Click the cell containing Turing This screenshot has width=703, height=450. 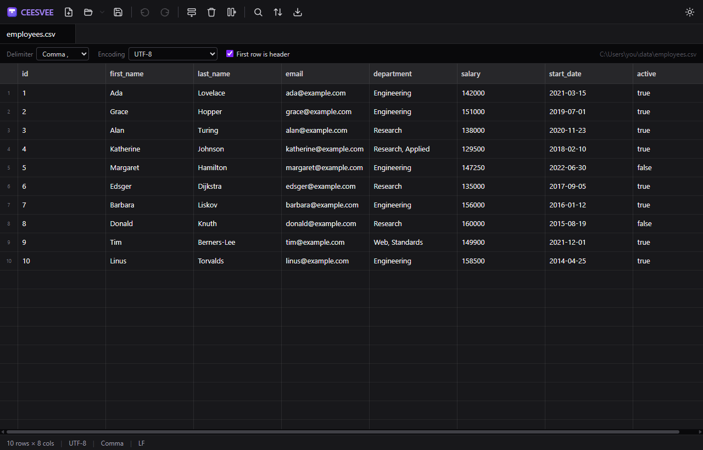237,131
